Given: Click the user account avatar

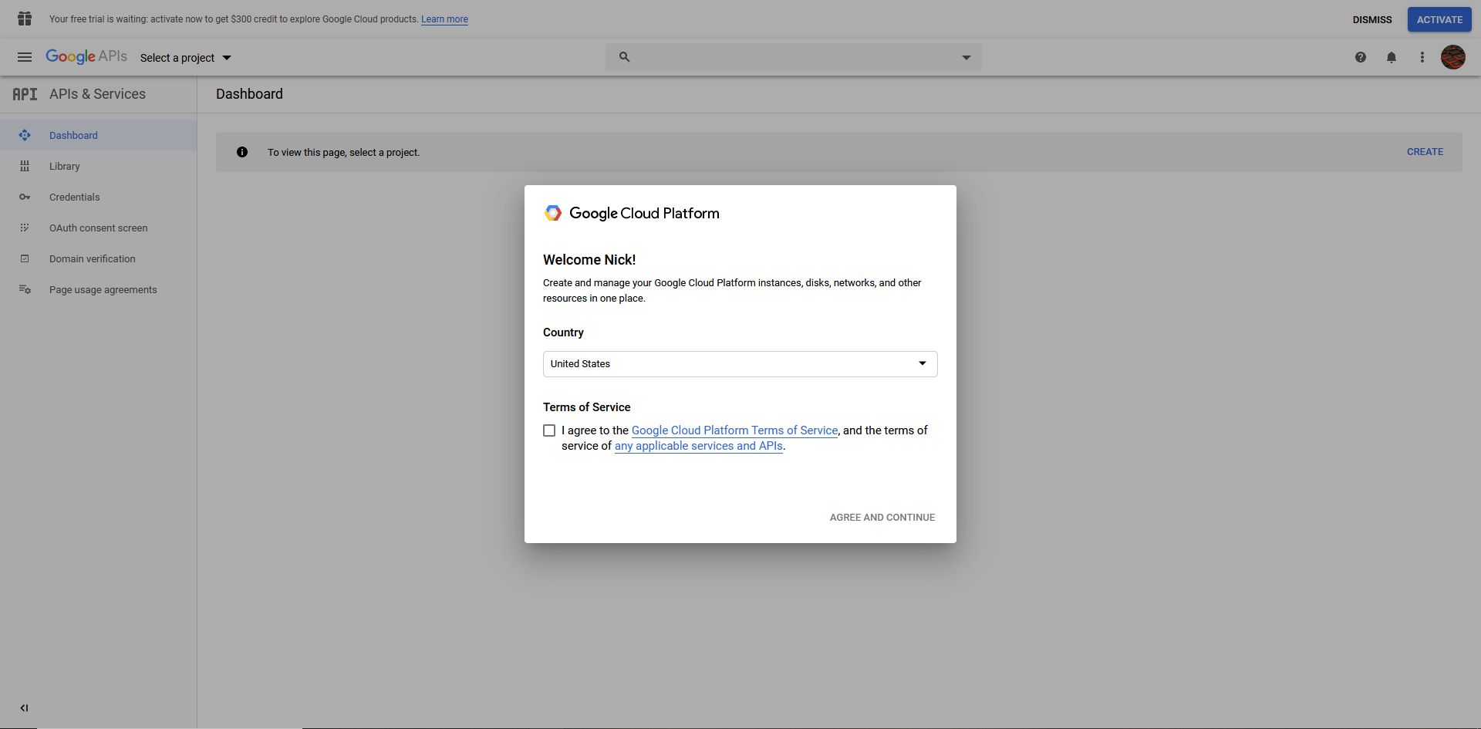Looking at the screenshot, I should pos(1453,57).
